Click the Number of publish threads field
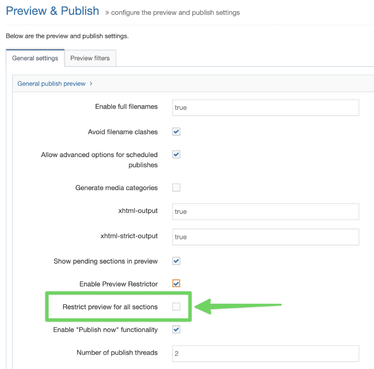Image resolution: width=374 pixels, height=369 pixels. coord(265,354)
